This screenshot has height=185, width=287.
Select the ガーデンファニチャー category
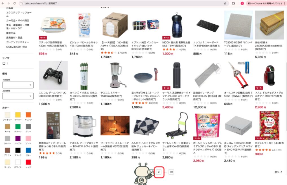(x=17, y=42)
